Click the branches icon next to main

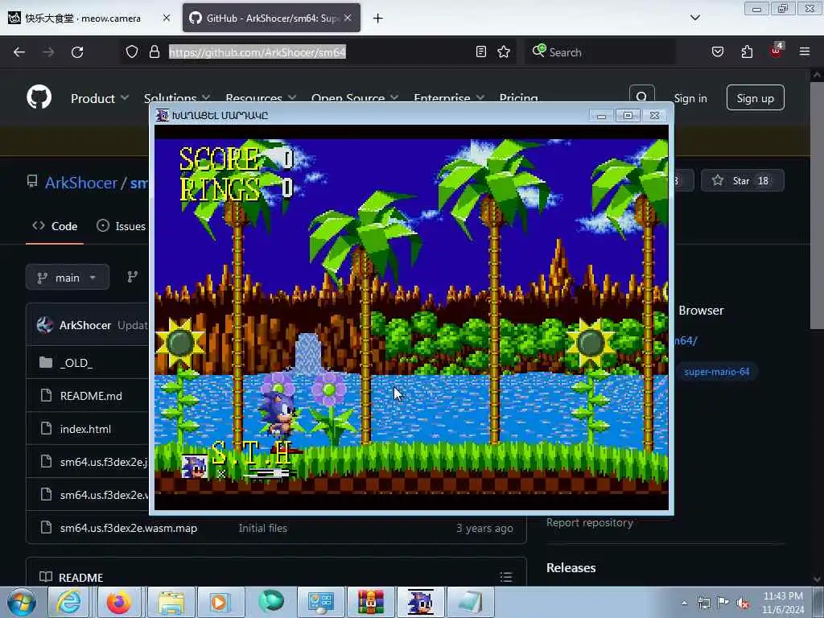coord(133,277)
